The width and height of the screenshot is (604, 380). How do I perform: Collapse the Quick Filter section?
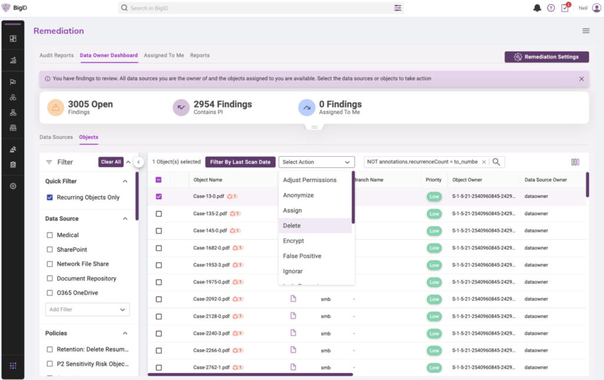(x=125, y=181)
